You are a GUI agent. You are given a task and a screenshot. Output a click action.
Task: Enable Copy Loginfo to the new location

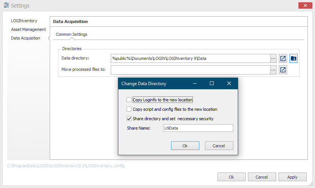pos(129,99)
